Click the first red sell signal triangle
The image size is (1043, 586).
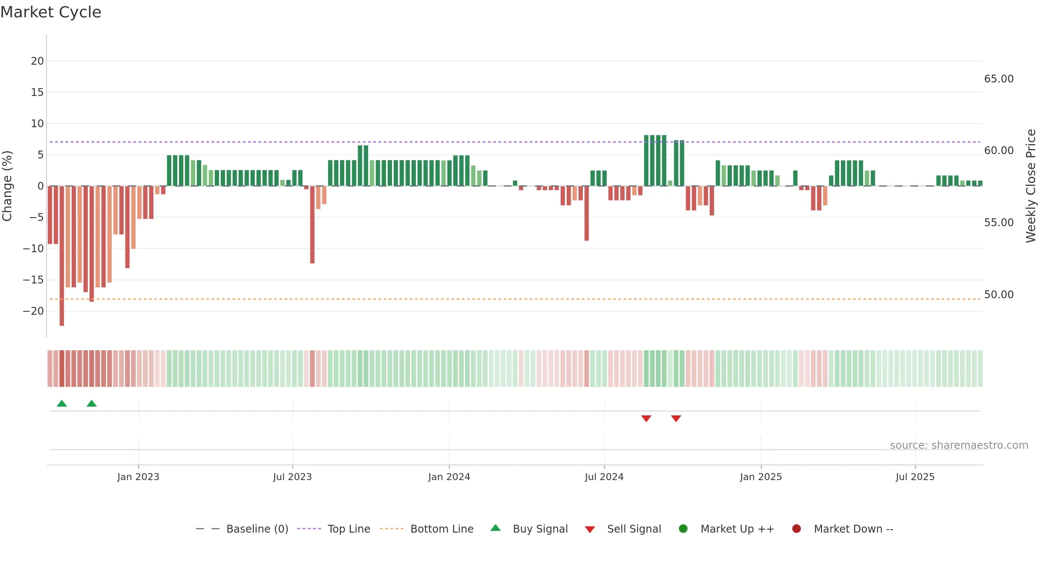[x=646, y=418]
